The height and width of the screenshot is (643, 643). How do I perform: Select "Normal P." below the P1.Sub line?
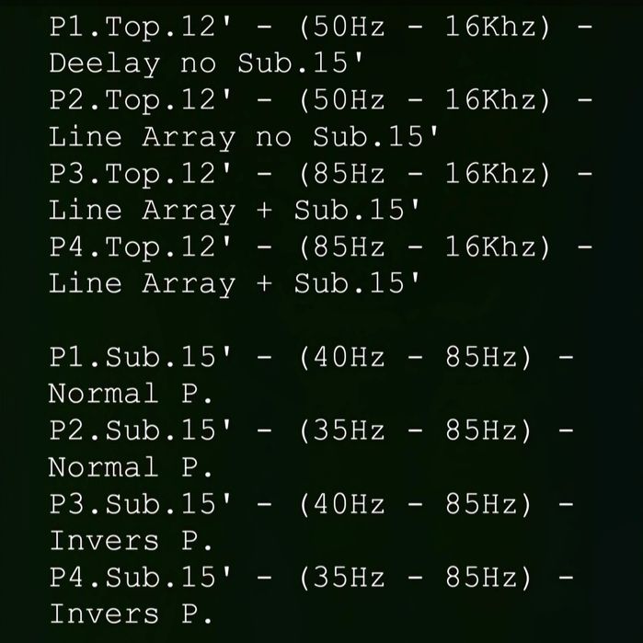pos(131,394)
